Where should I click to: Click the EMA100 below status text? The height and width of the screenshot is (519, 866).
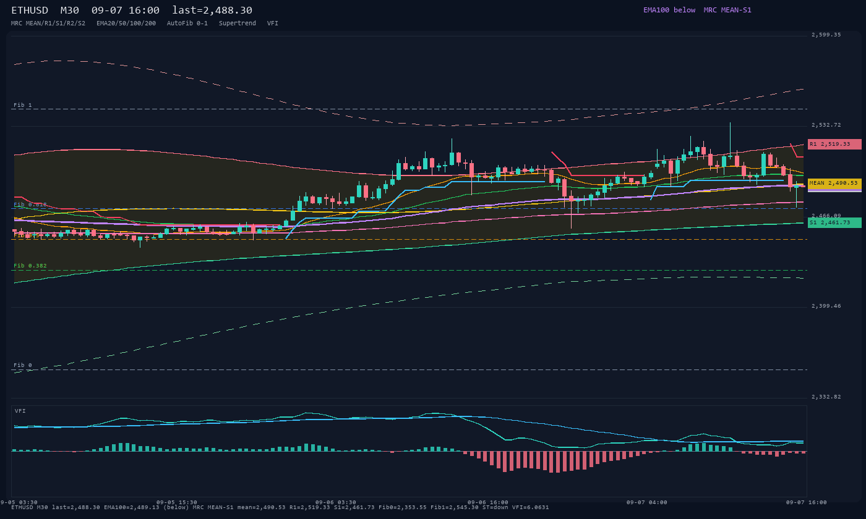click(x=669, y=10)
